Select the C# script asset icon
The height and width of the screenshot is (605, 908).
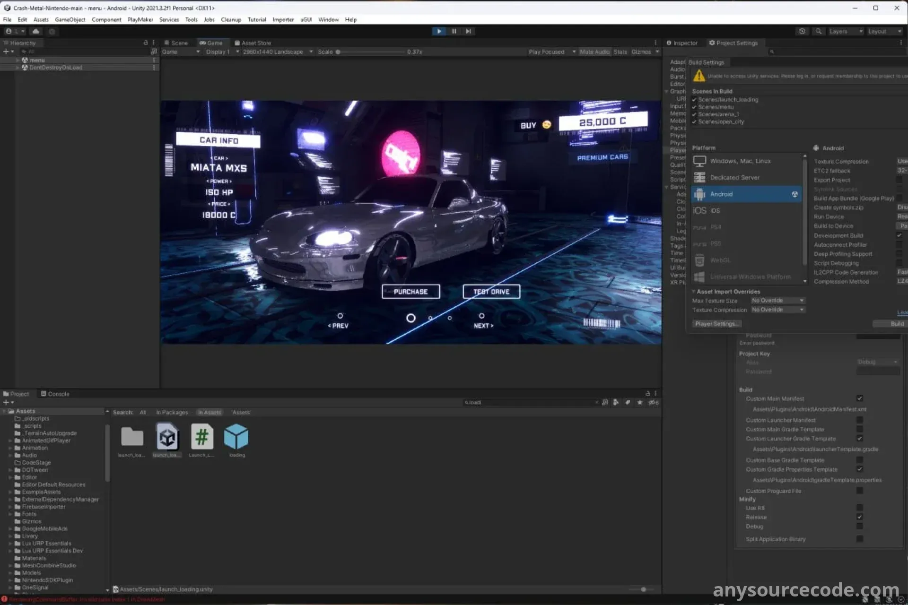pyautogui.click(x=202, y=437)
